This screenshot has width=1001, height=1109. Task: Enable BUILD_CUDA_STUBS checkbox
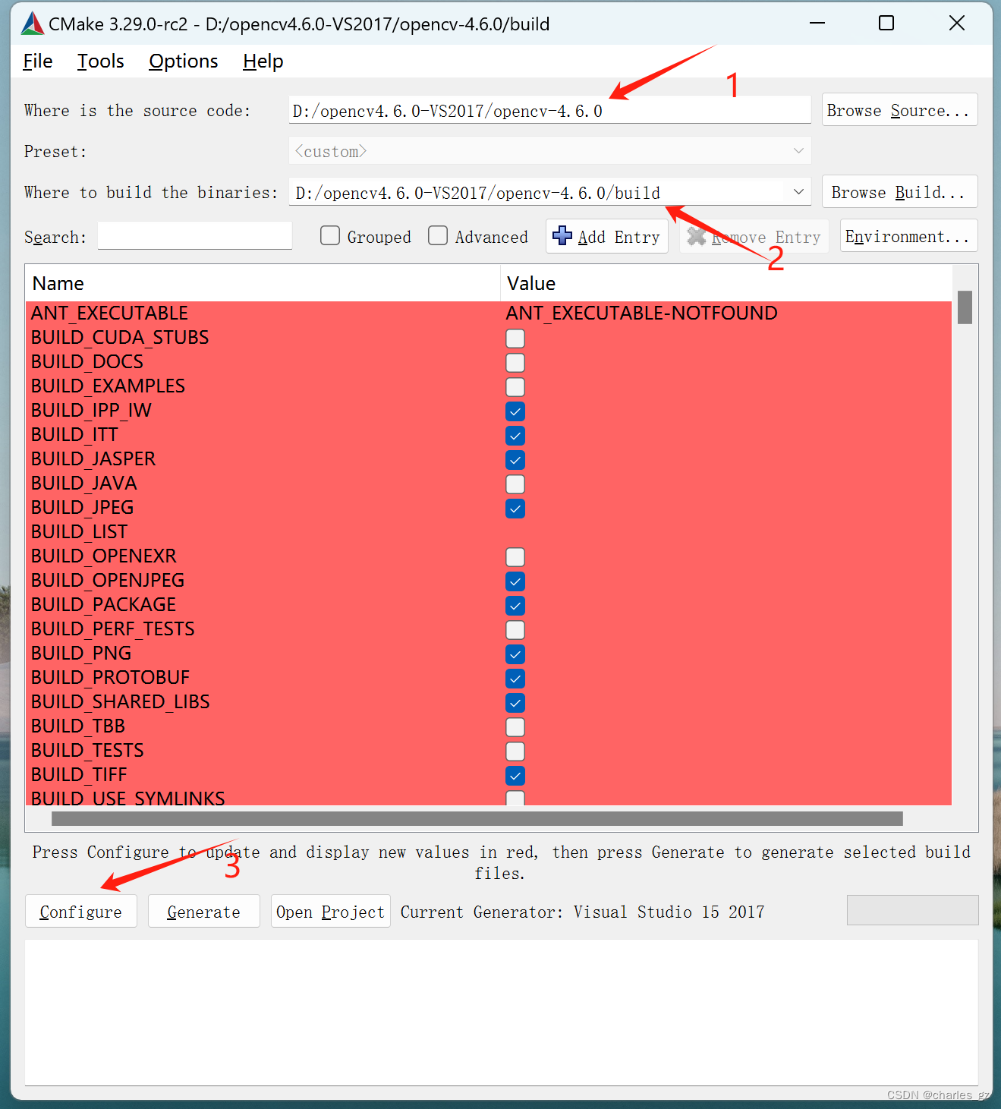click(515, 339)
